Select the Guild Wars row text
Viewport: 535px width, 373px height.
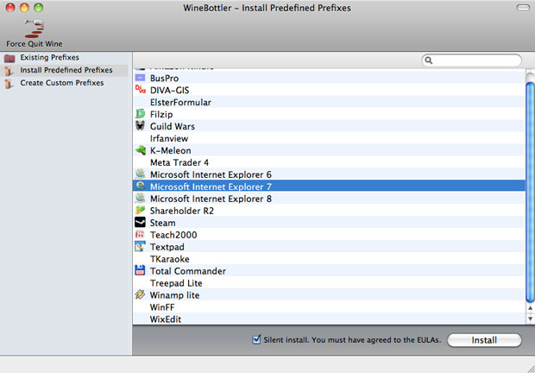click(173, 126)
